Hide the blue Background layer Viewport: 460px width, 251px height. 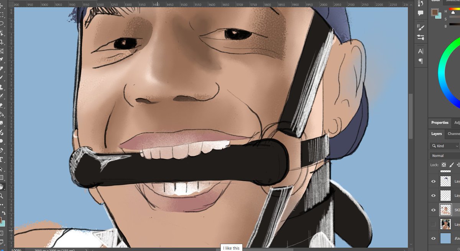(x=433, y=238)
